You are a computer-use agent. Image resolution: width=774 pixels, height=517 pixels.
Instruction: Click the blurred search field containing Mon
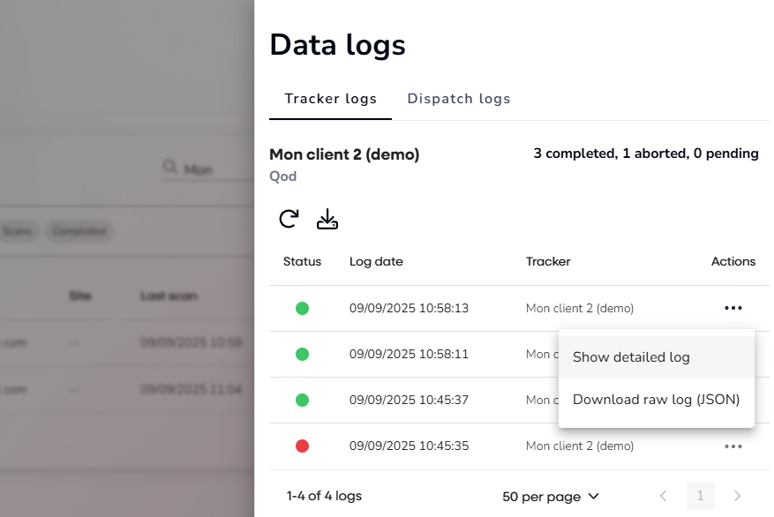click(208, 169)
